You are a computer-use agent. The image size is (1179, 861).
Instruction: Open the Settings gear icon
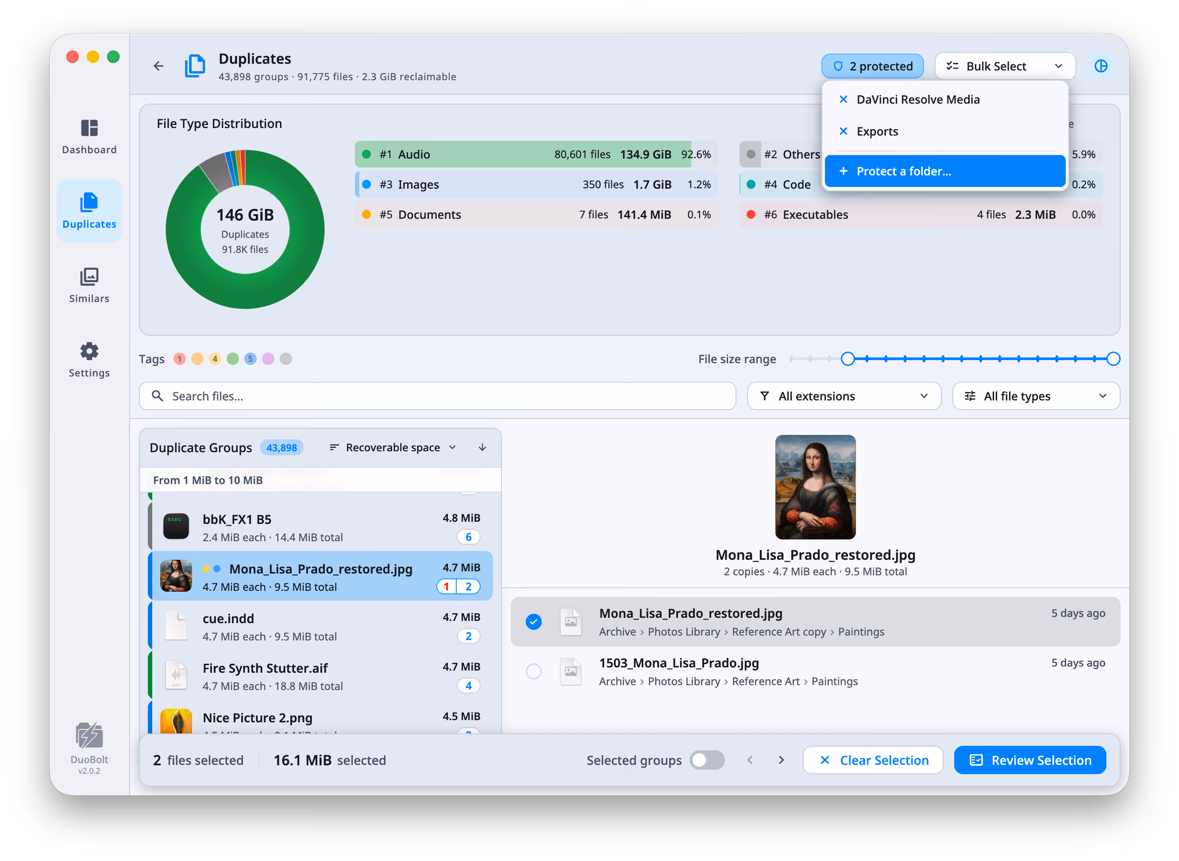pyautogui.click(x=89, y=351)
